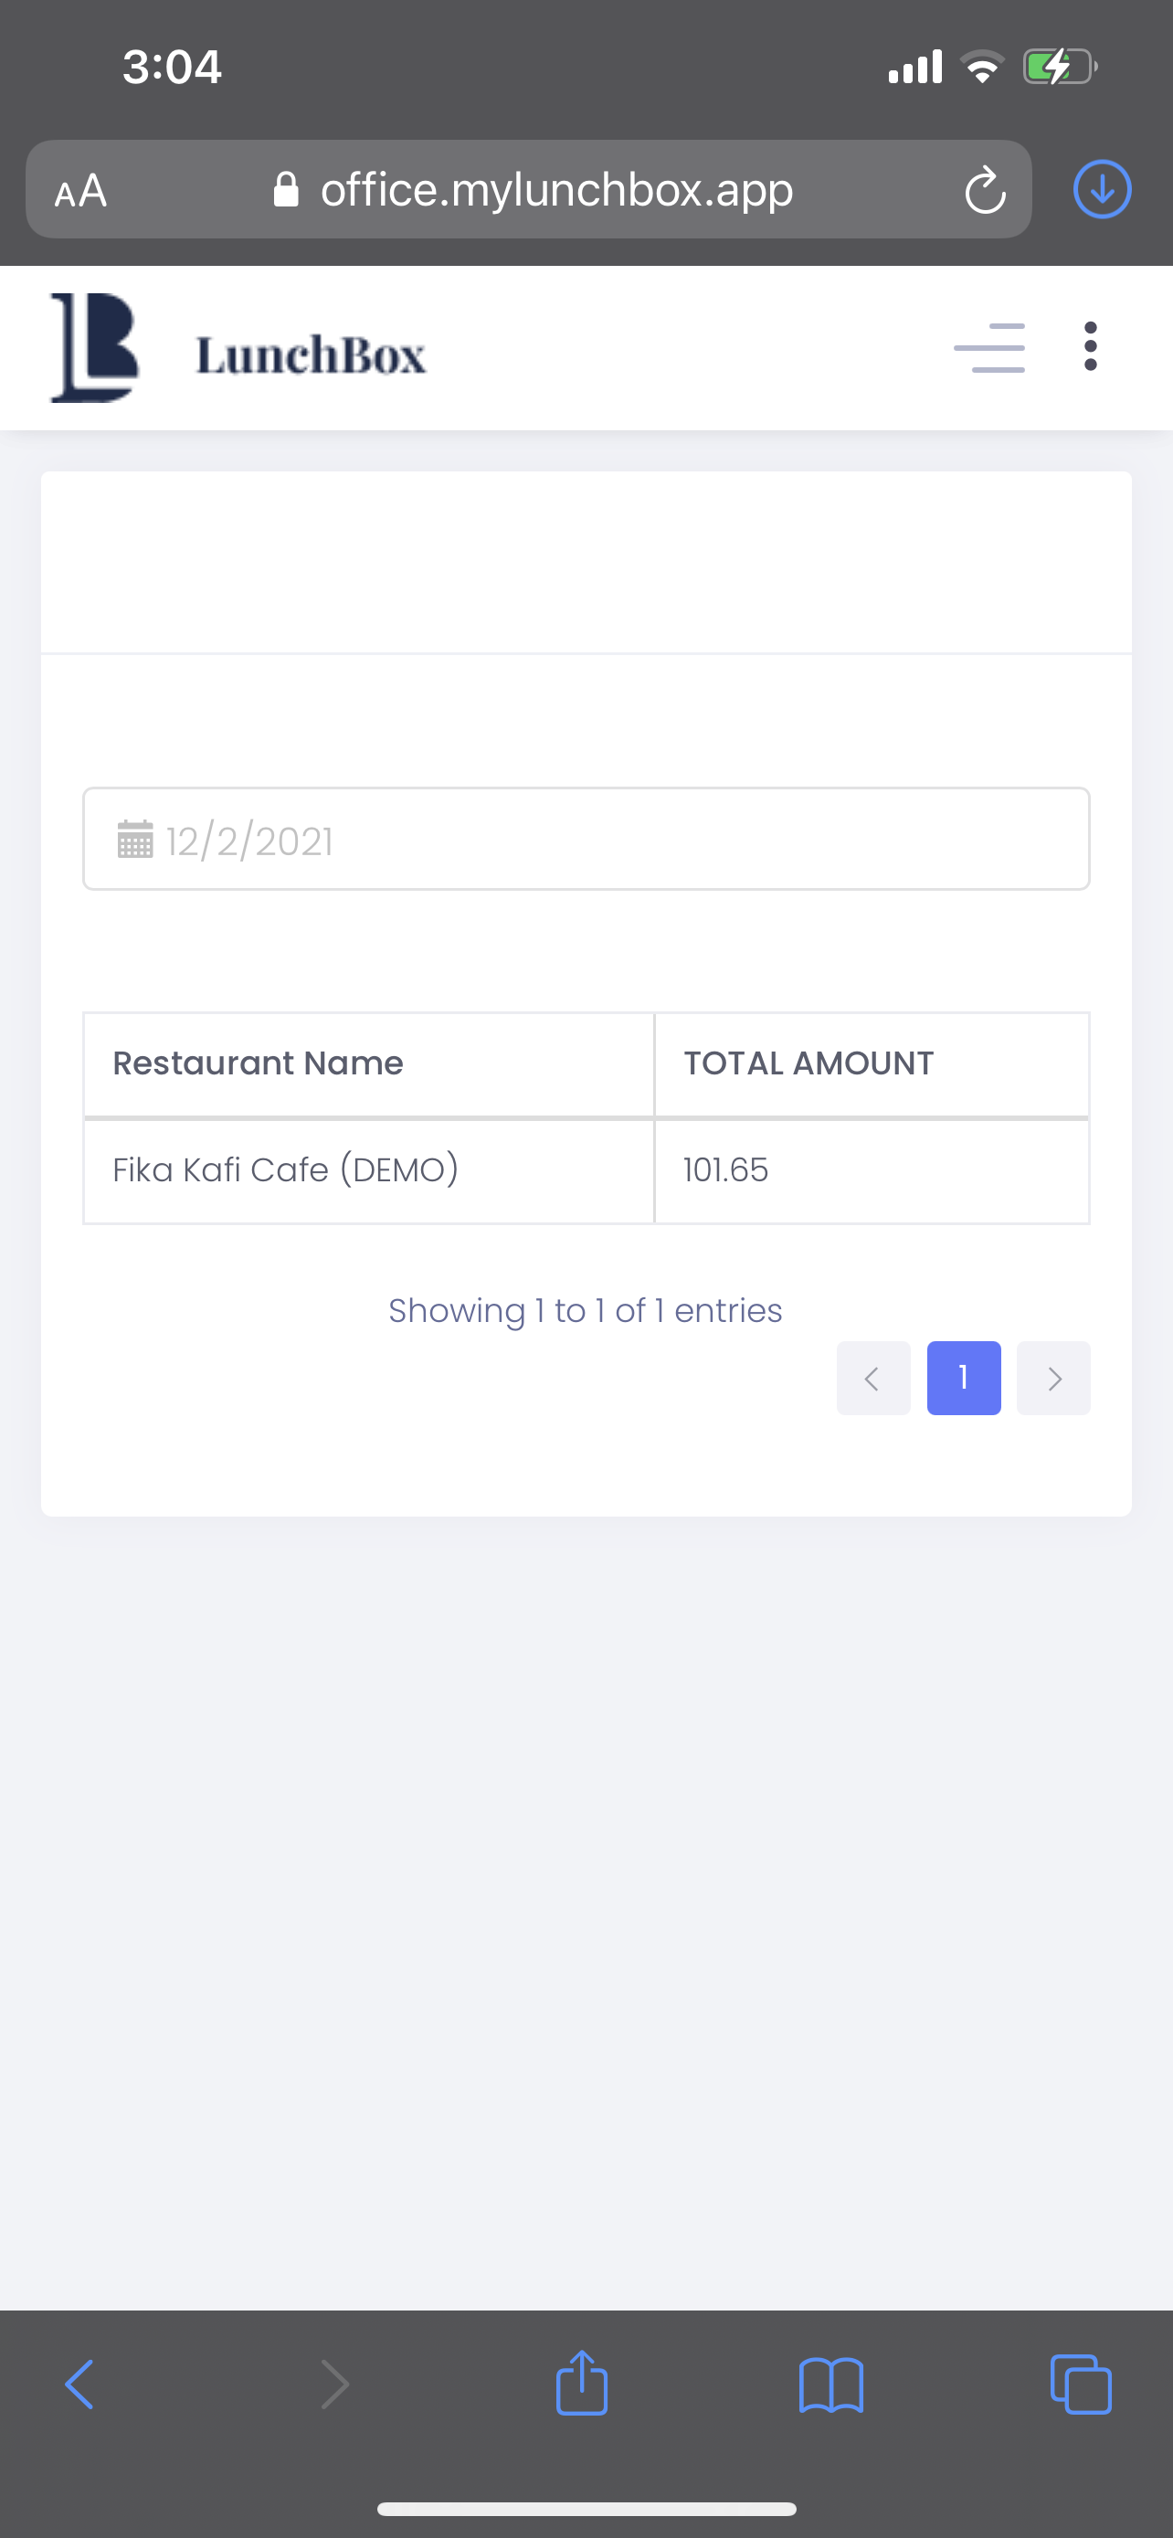Open the 12/2/2021 date picker field
Viewport: 1173px width, 2538px height.
pos(587,840)
